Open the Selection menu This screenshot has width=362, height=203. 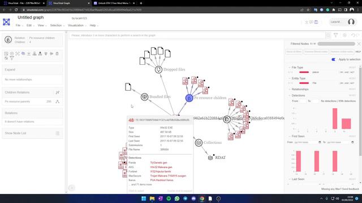point(57,25)
